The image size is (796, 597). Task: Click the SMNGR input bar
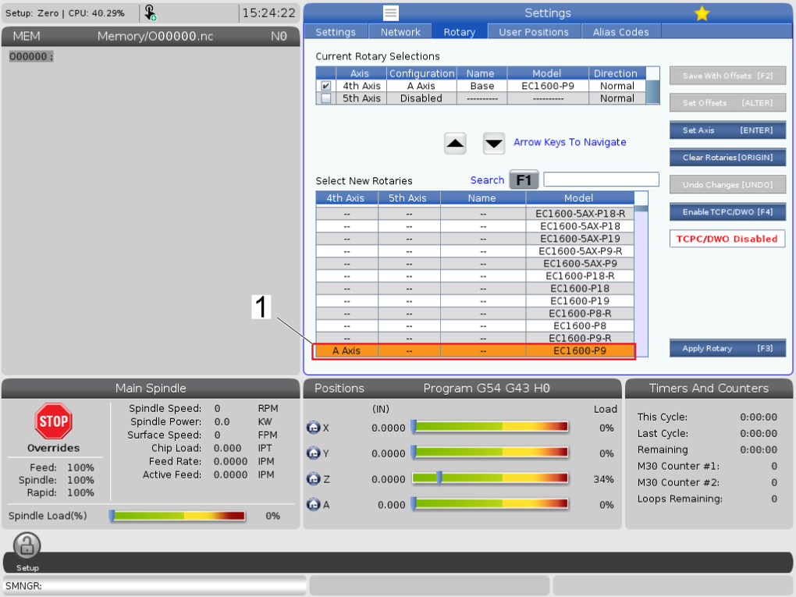[155, 586]
